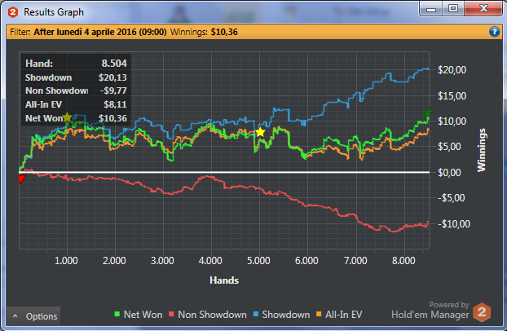The height and width of the screenshot is (331, 507).
Task: Click the orange Hold'em Manager 2 logo
Action: (482, 312)
